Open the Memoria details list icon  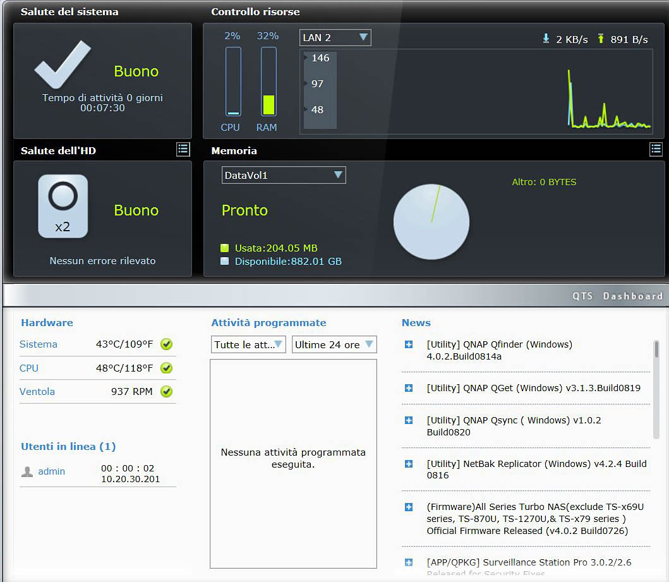point(656,149)
